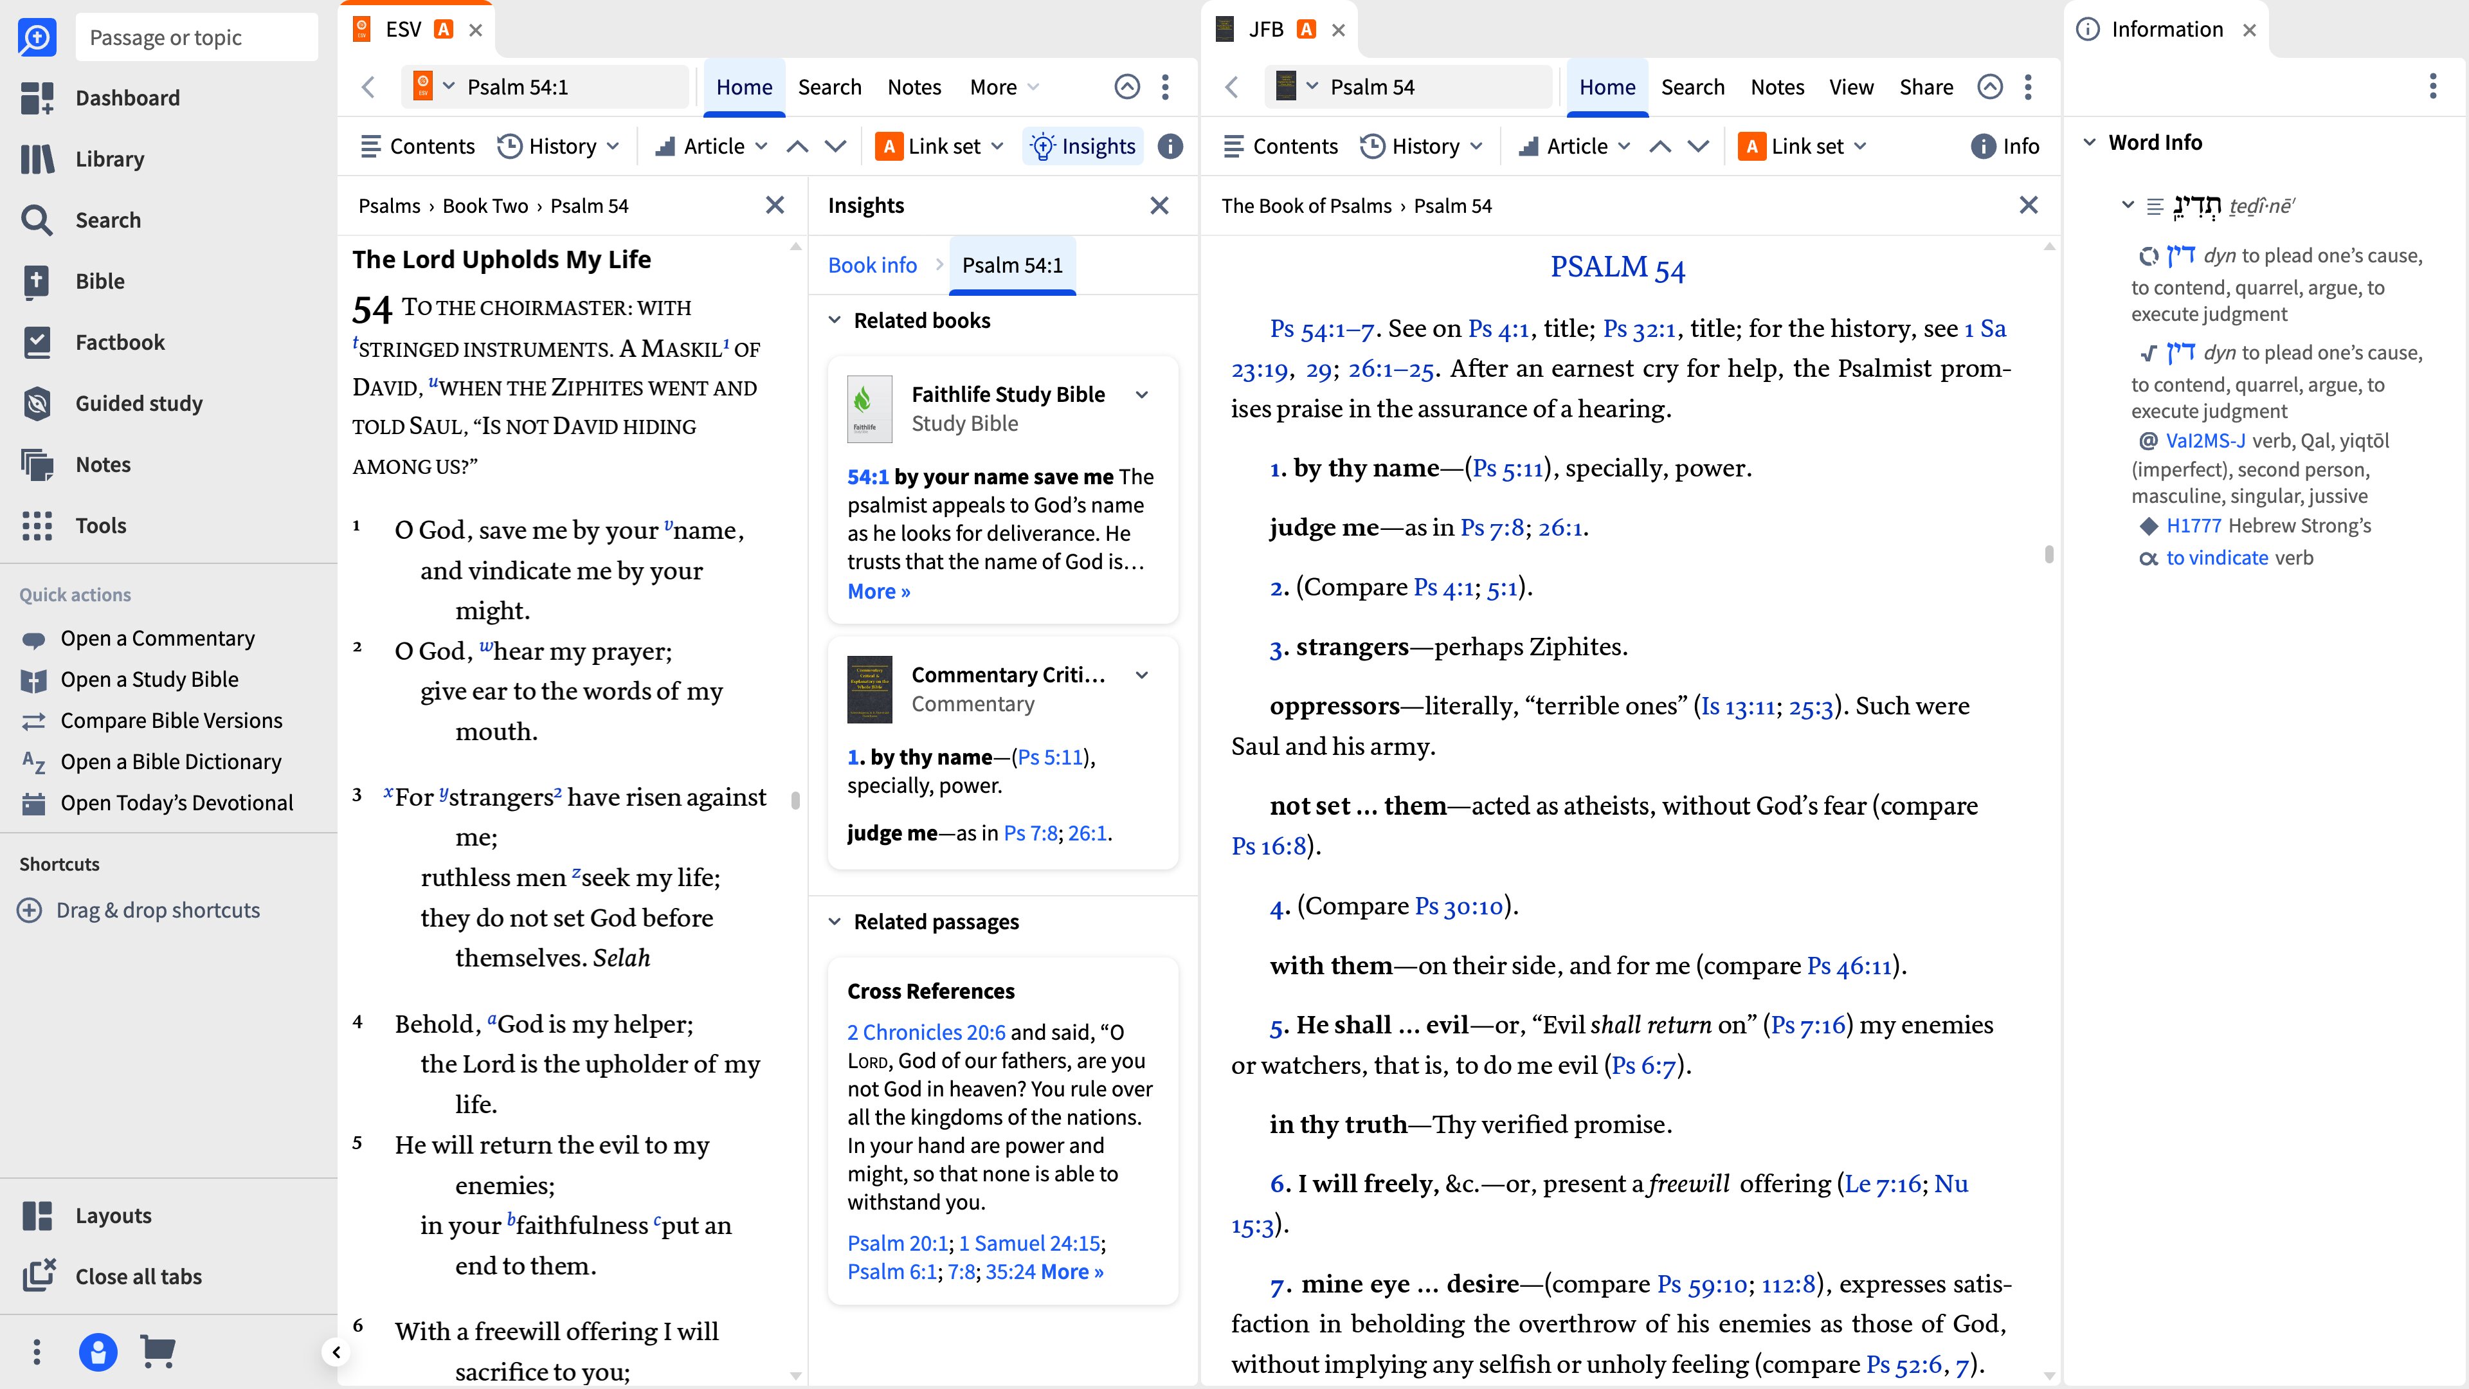This screenshot has width=2469, height=1389.
Task: Toggle the Info panel in JFB toolbar
Action: point(2005,147)
